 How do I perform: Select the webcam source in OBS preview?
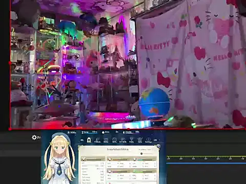coord(128,64)
